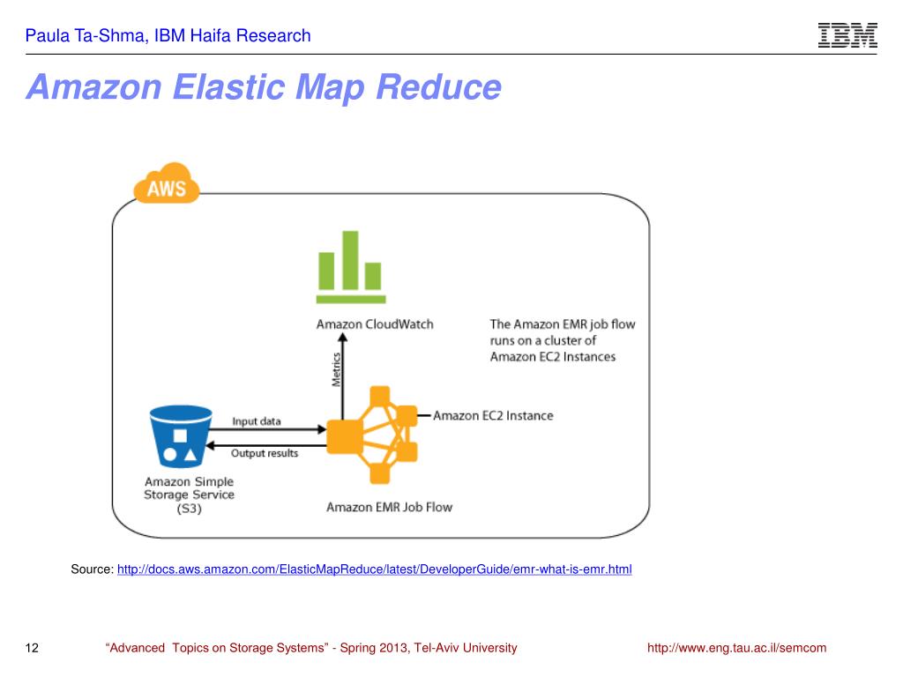Click the 'The Amazon EMR job flow runs' note
Viewport: 903px width, 677px height.
[x=562, y=340]
